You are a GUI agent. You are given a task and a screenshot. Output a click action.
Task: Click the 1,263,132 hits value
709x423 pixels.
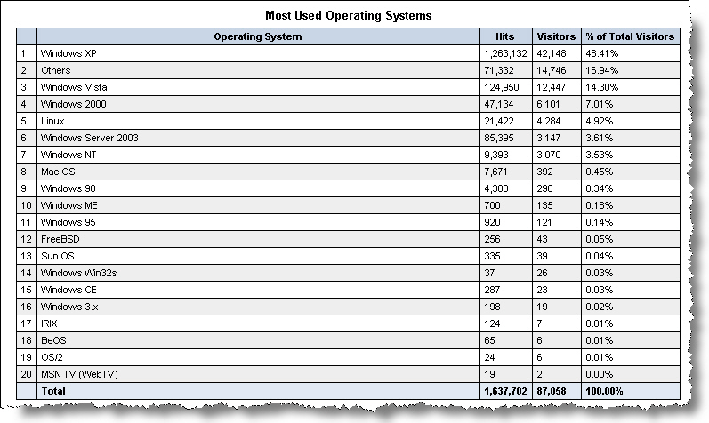tap(505, 53)
